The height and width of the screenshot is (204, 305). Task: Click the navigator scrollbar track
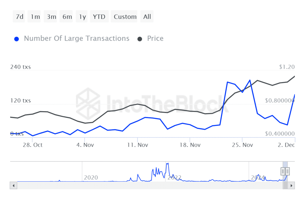(x=150, y=185)
